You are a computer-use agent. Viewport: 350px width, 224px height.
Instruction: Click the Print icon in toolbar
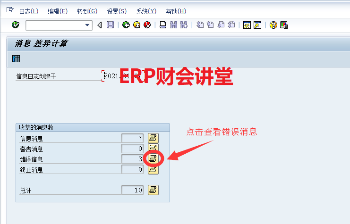(x=163, y=25)
